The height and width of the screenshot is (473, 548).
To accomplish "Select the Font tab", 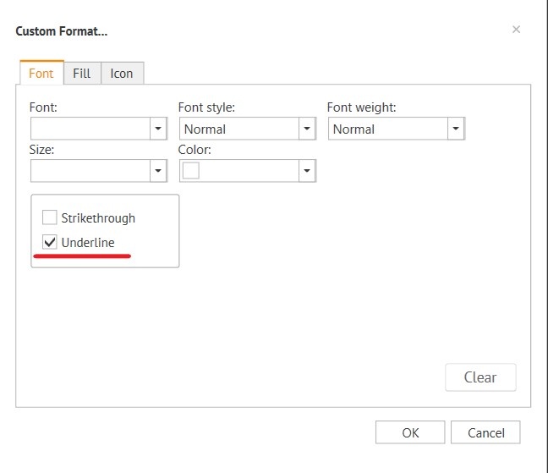I will click(x=41, y=74).
